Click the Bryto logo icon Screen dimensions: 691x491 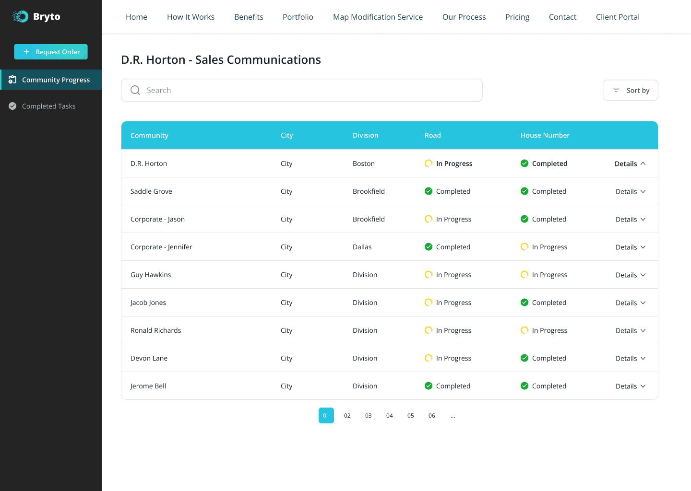coord(20,17)
